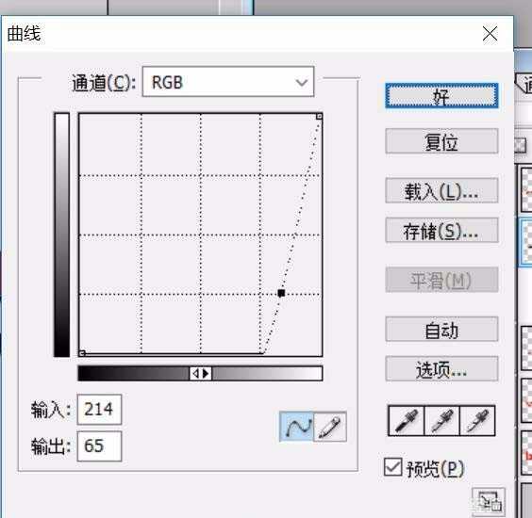Viewport: 532px width, 518px height.
Task: Select the top-right curve endpoint
Action: pyautogui.click(x=319, y=117)
